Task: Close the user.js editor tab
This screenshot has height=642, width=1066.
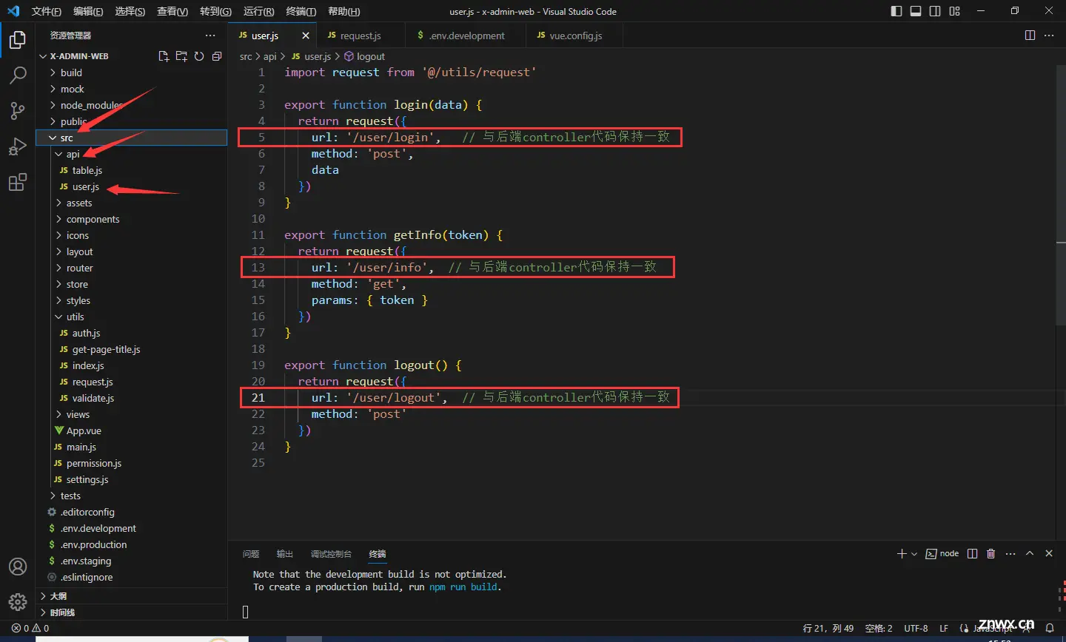Action: (x=306, y=36)
